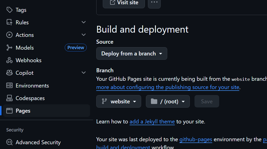Viewport: 267px width, 149px height.
Task: Expand the Copilot section chevron
Action: (x=83, y=73)
